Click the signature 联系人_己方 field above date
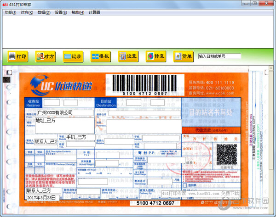This screenshot has height=217, width=276. (44, 191)
